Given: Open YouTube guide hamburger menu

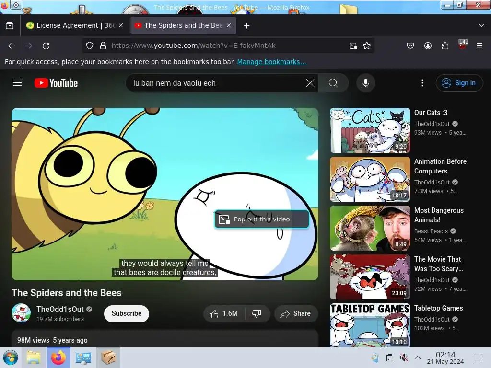Looking at the screenshot, I should click(17, 83).
